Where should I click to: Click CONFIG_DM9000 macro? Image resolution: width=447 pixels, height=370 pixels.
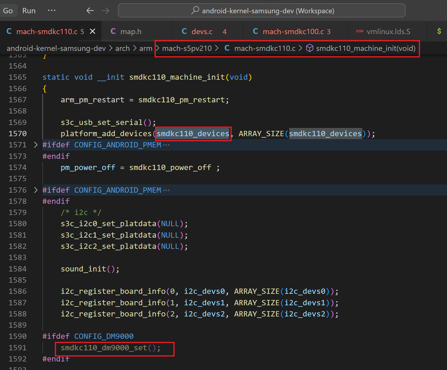point(104,336)
